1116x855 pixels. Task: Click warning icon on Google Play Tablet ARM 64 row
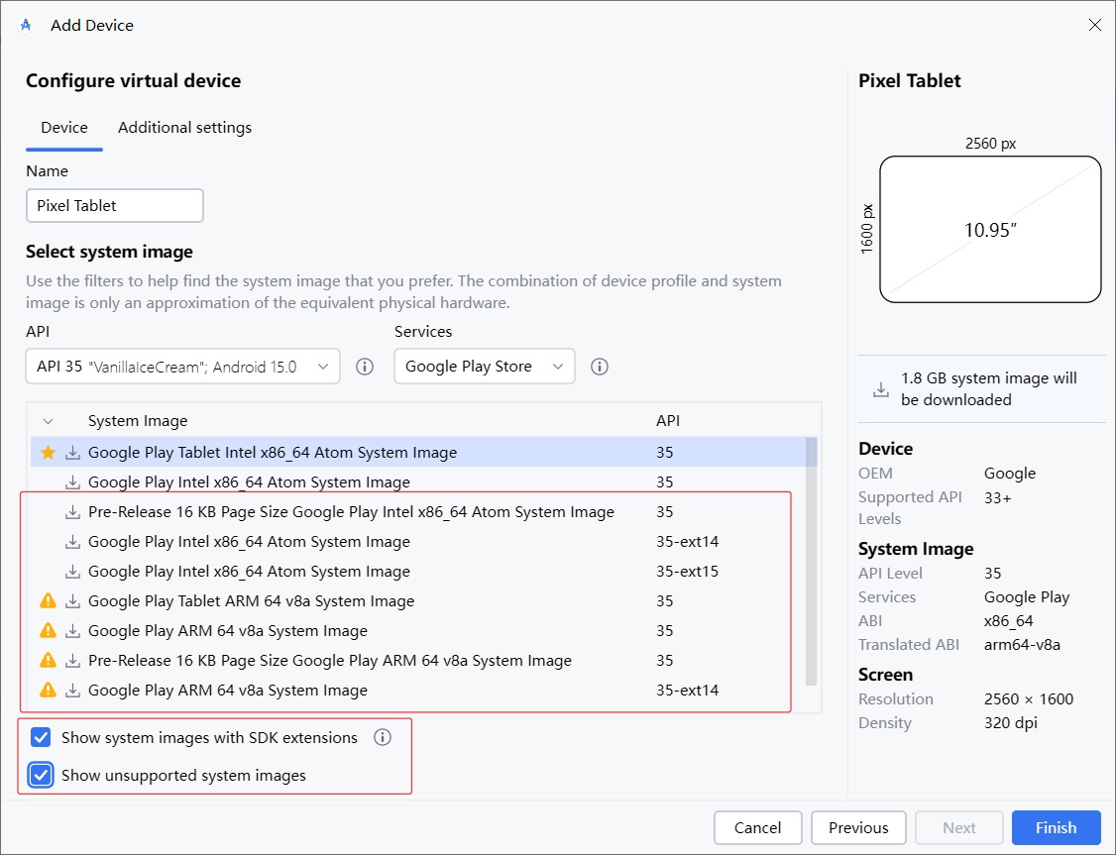[48, 601]
